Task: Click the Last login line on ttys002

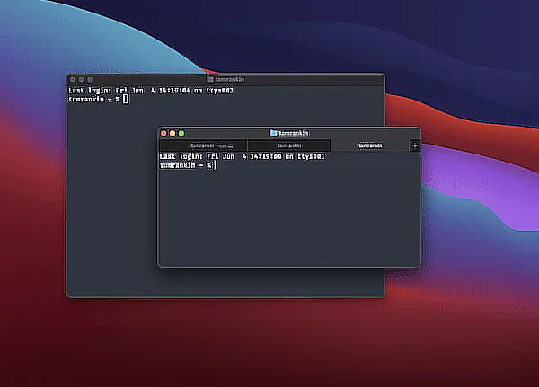Action: pyautogui.click(x=151, y=90)
